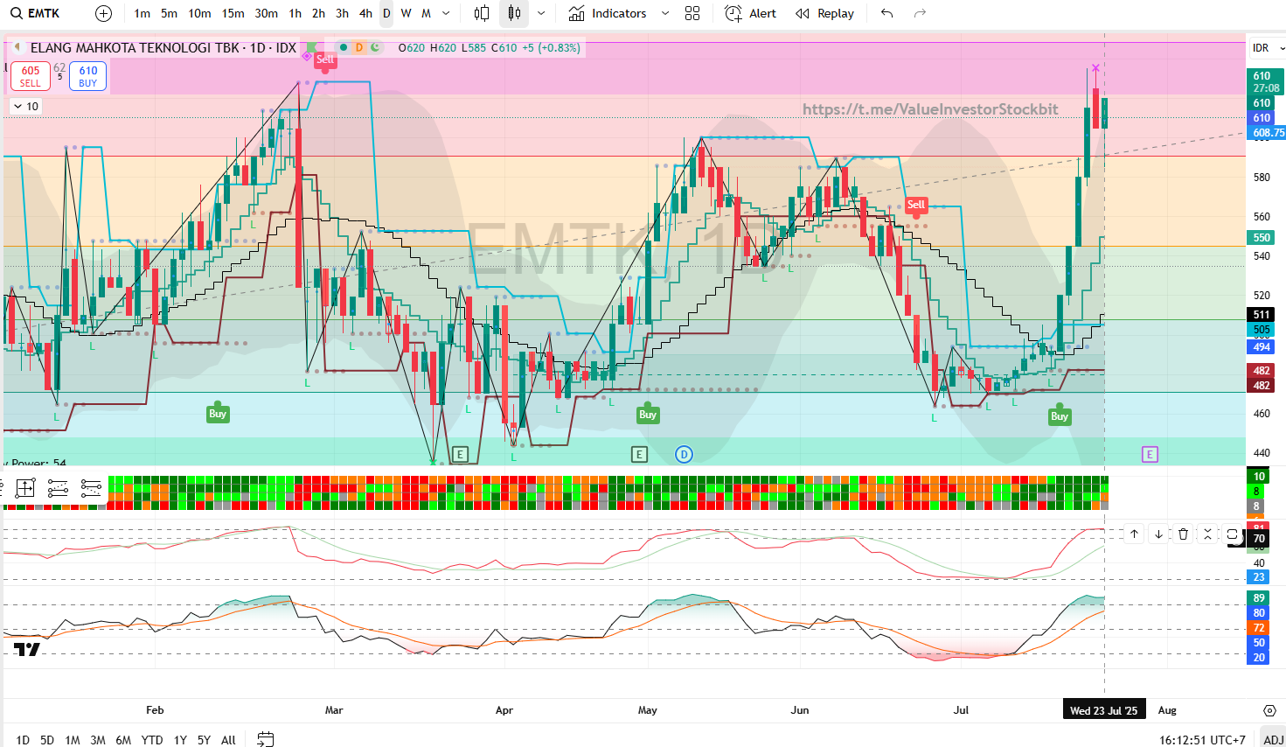
Task: Click the purple E earnings marker
Action: click(1150, 454)
